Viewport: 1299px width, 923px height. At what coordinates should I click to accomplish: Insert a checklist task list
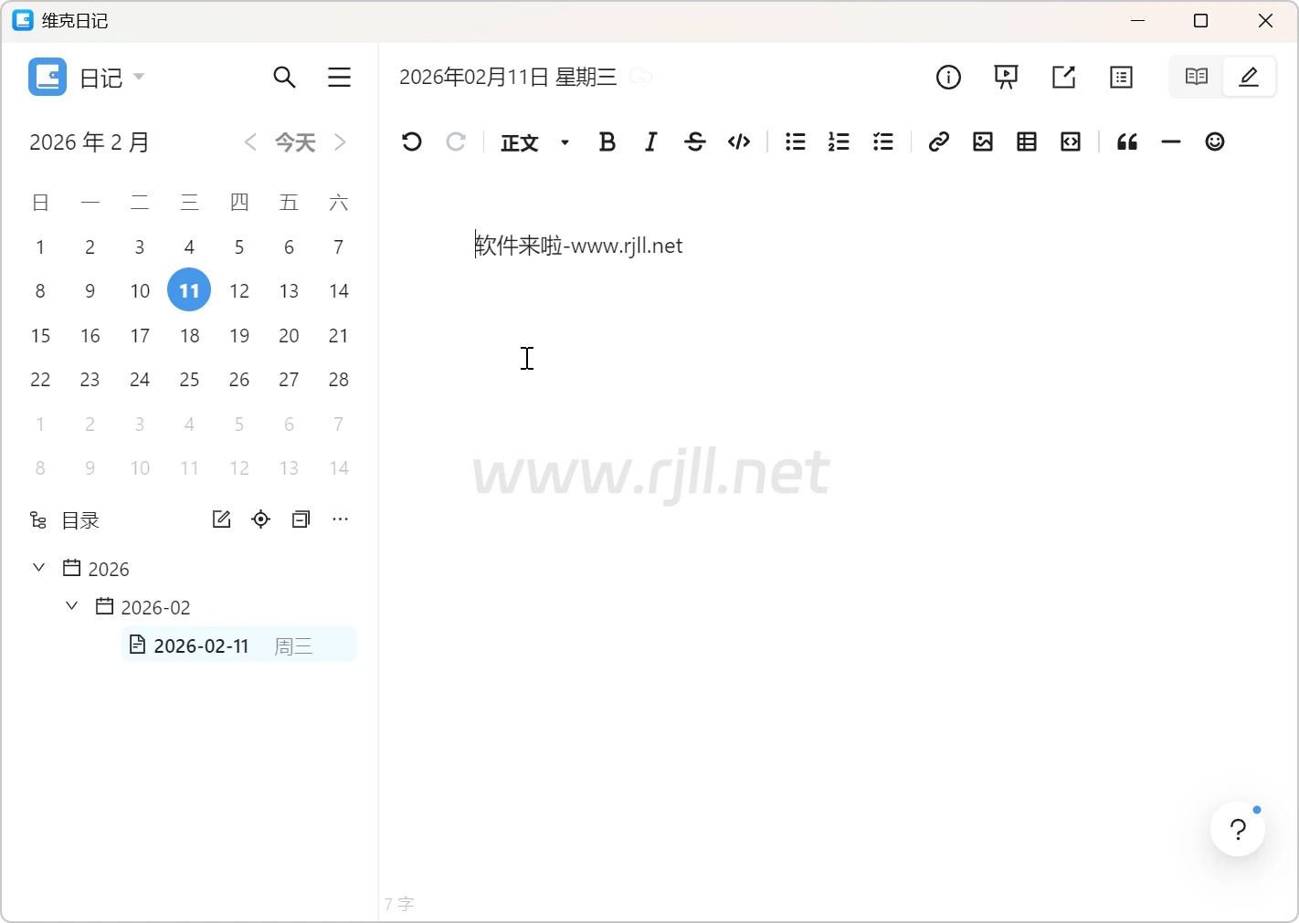(x=882, y=142)
